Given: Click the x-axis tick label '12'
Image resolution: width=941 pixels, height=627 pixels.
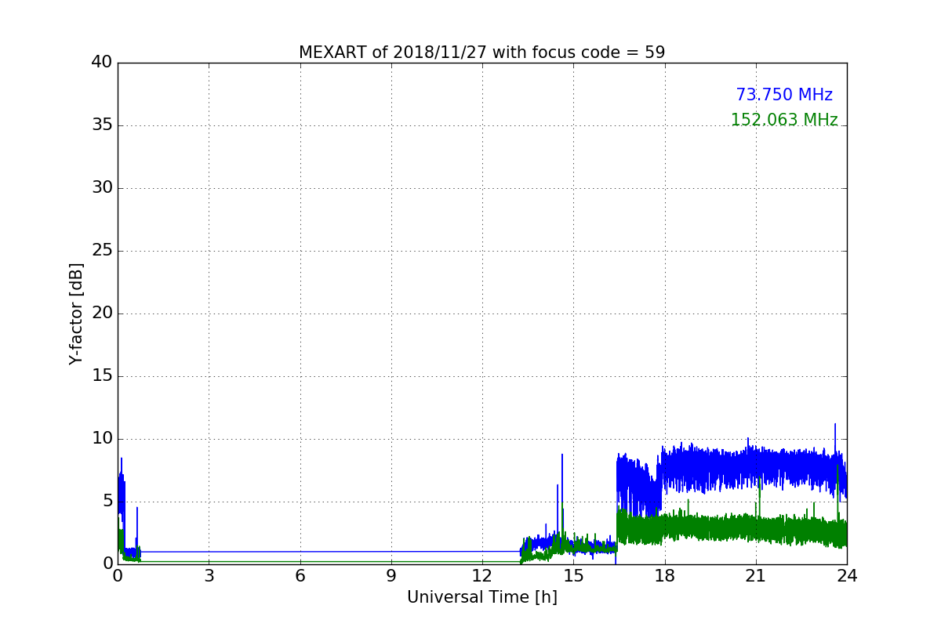Looking at the screenshot, I should (482, 576).
